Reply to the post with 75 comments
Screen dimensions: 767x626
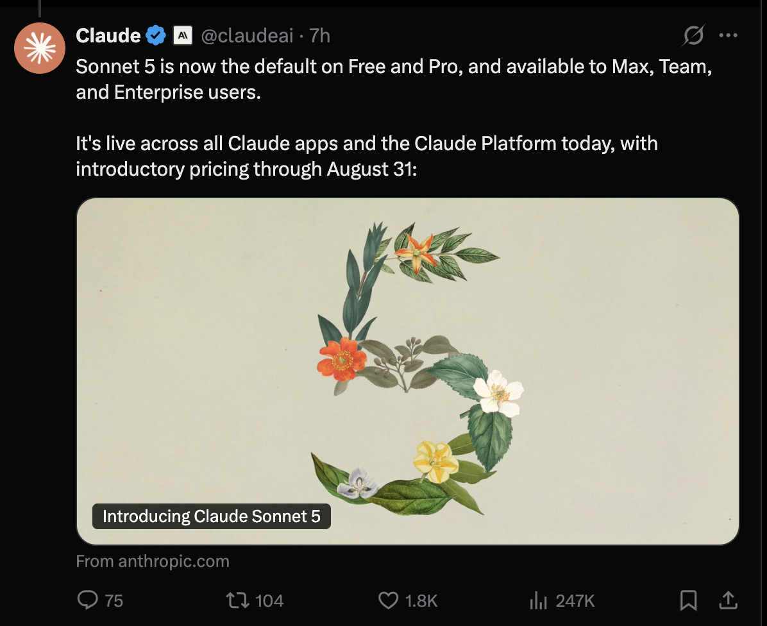tap(88, 600)
